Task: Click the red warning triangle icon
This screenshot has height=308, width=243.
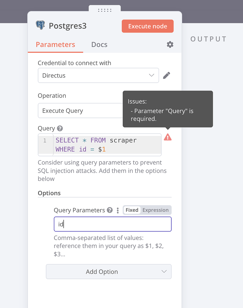Action: point(168,137)
